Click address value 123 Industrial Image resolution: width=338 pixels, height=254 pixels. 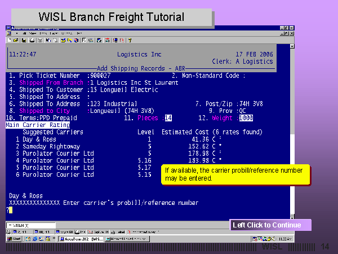(113, 104)
